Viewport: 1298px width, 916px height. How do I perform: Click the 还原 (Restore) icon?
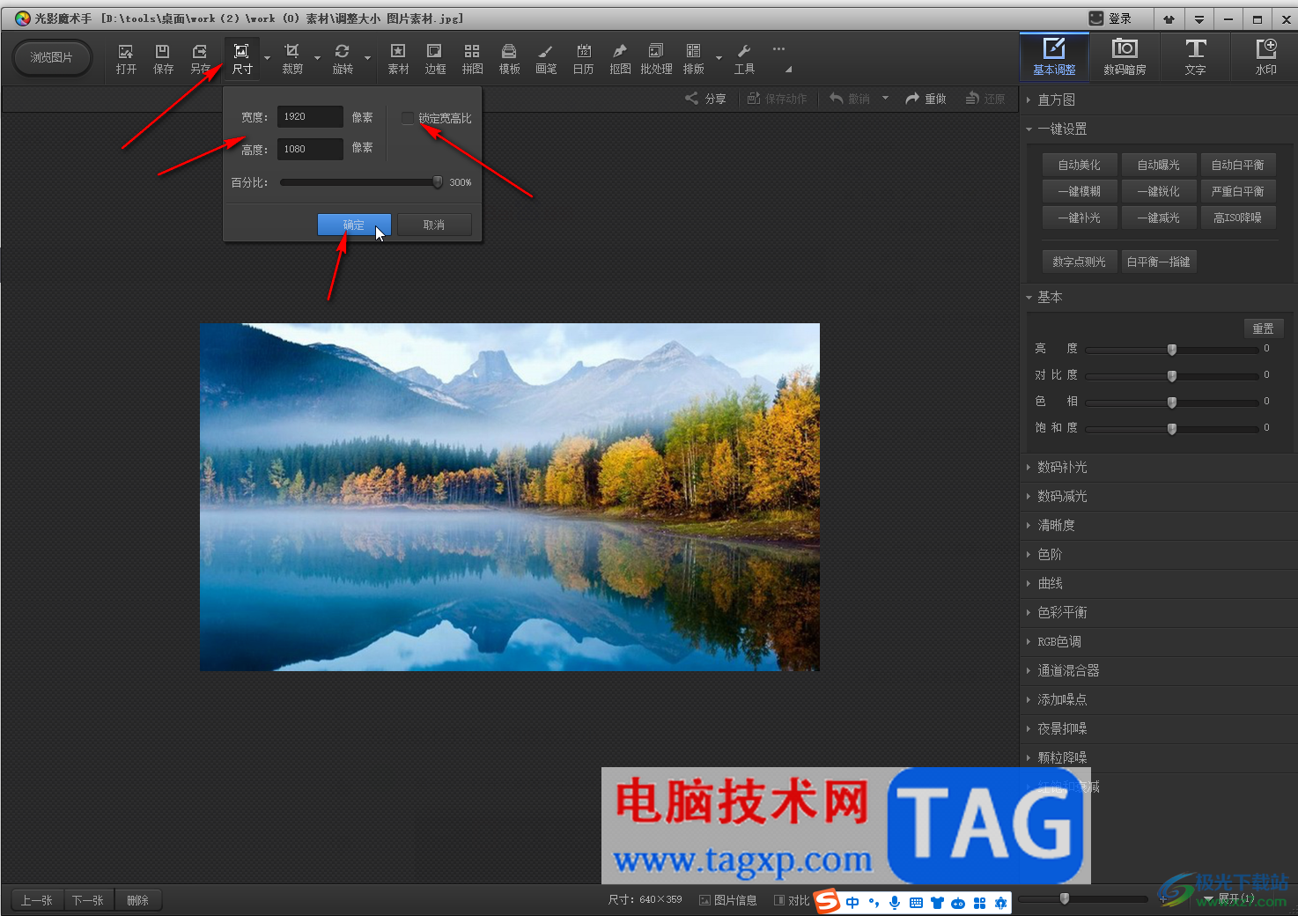985,99
